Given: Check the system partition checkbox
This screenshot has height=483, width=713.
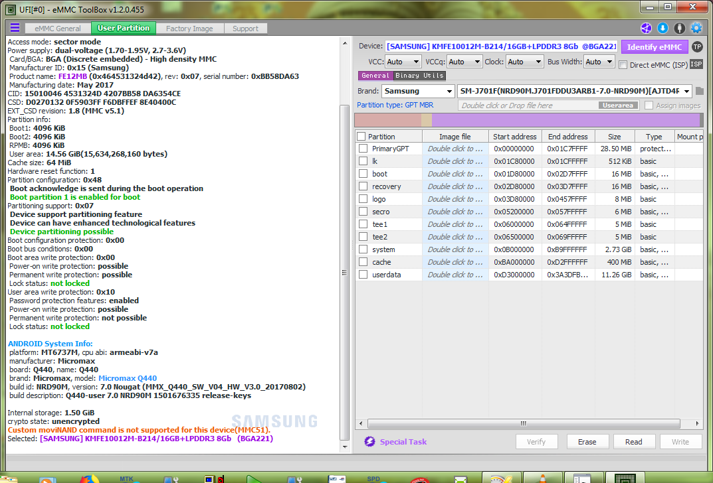Looking at the screenshot, I should (363, 249).
